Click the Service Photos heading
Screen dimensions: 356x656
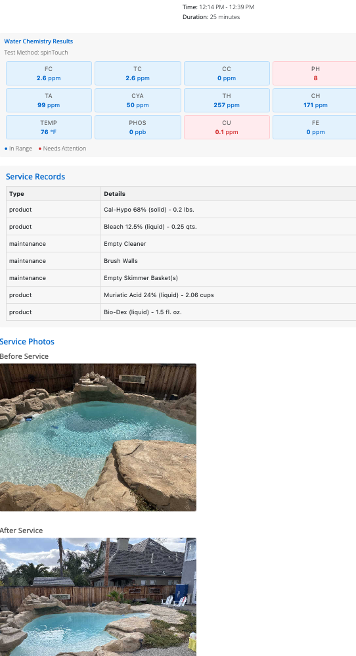tap(27, 341)
